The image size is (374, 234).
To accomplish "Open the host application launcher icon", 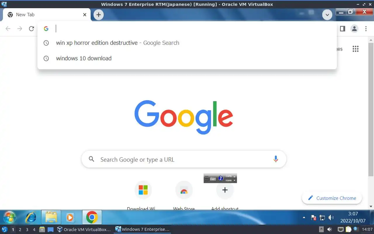I will click(4, 230).
